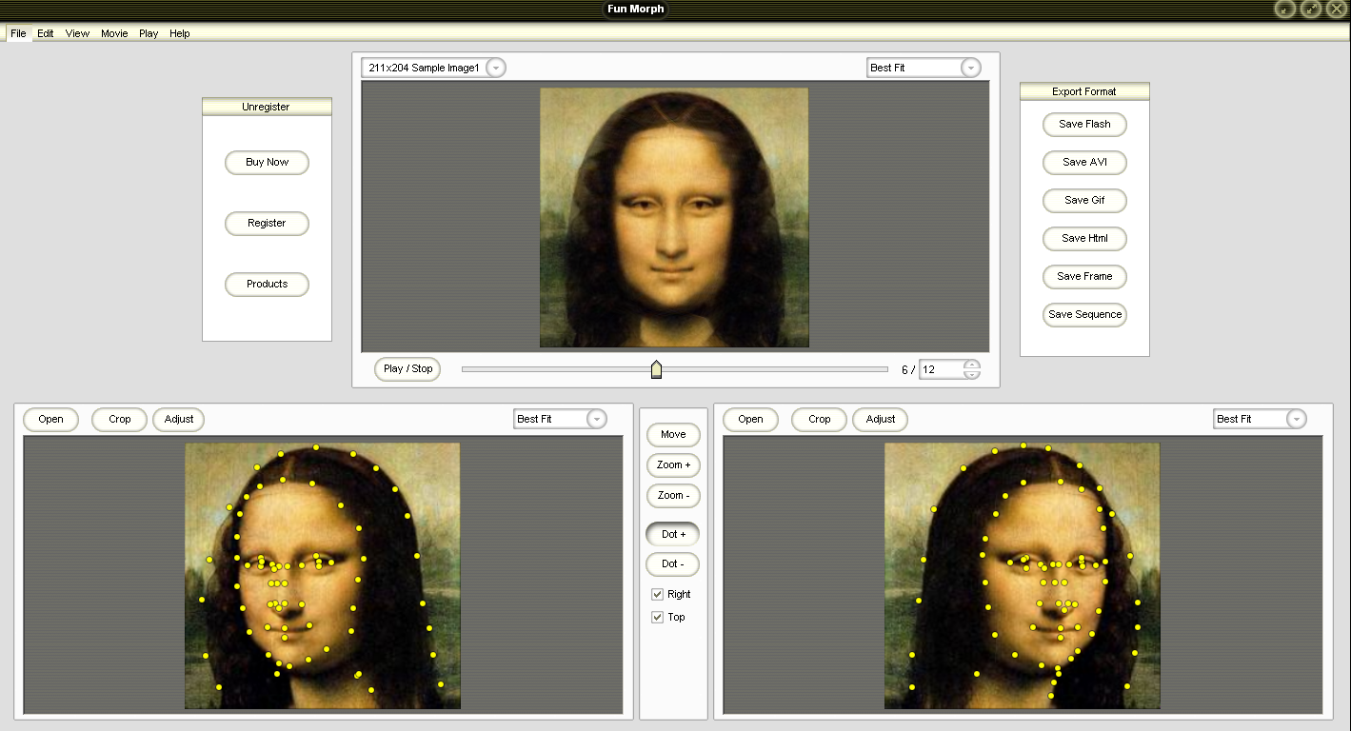Export the morph with Save Html

1084,239
